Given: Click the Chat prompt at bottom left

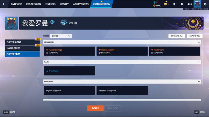Looking at the screenshot, I should [9, 112].
